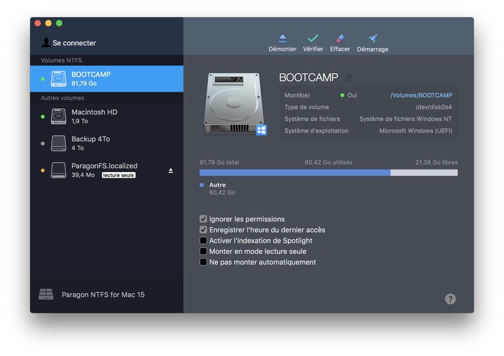This screenshot has width=504, height=356.
Task: Click the 39,4 Mo size text
Action: coord(83,175)
